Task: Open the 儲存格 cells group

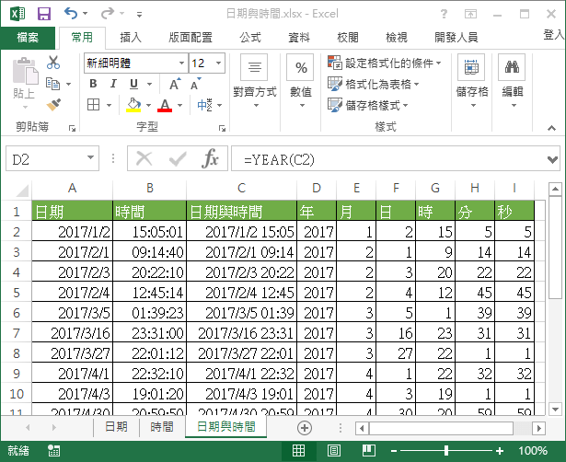Action: tap(472, 82)
